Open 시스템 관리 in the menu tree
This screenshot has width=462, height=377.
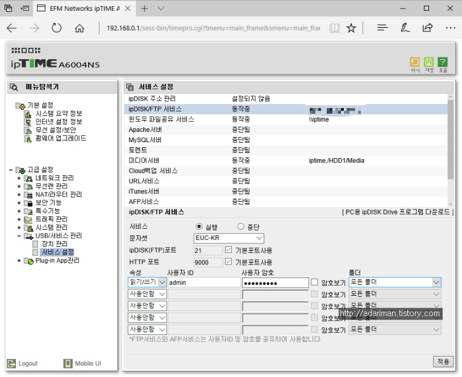(x=52, y=227)
